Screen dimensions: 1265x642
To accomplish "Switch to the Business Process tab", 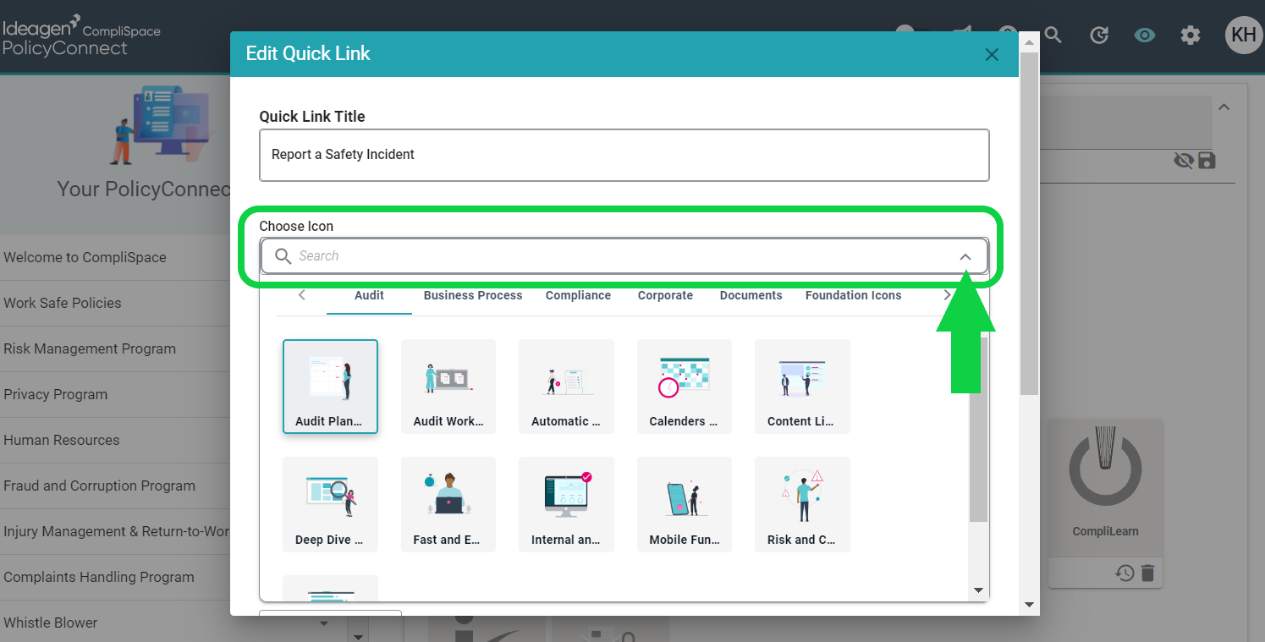I will pyautogui.click(x=473, y=295).
